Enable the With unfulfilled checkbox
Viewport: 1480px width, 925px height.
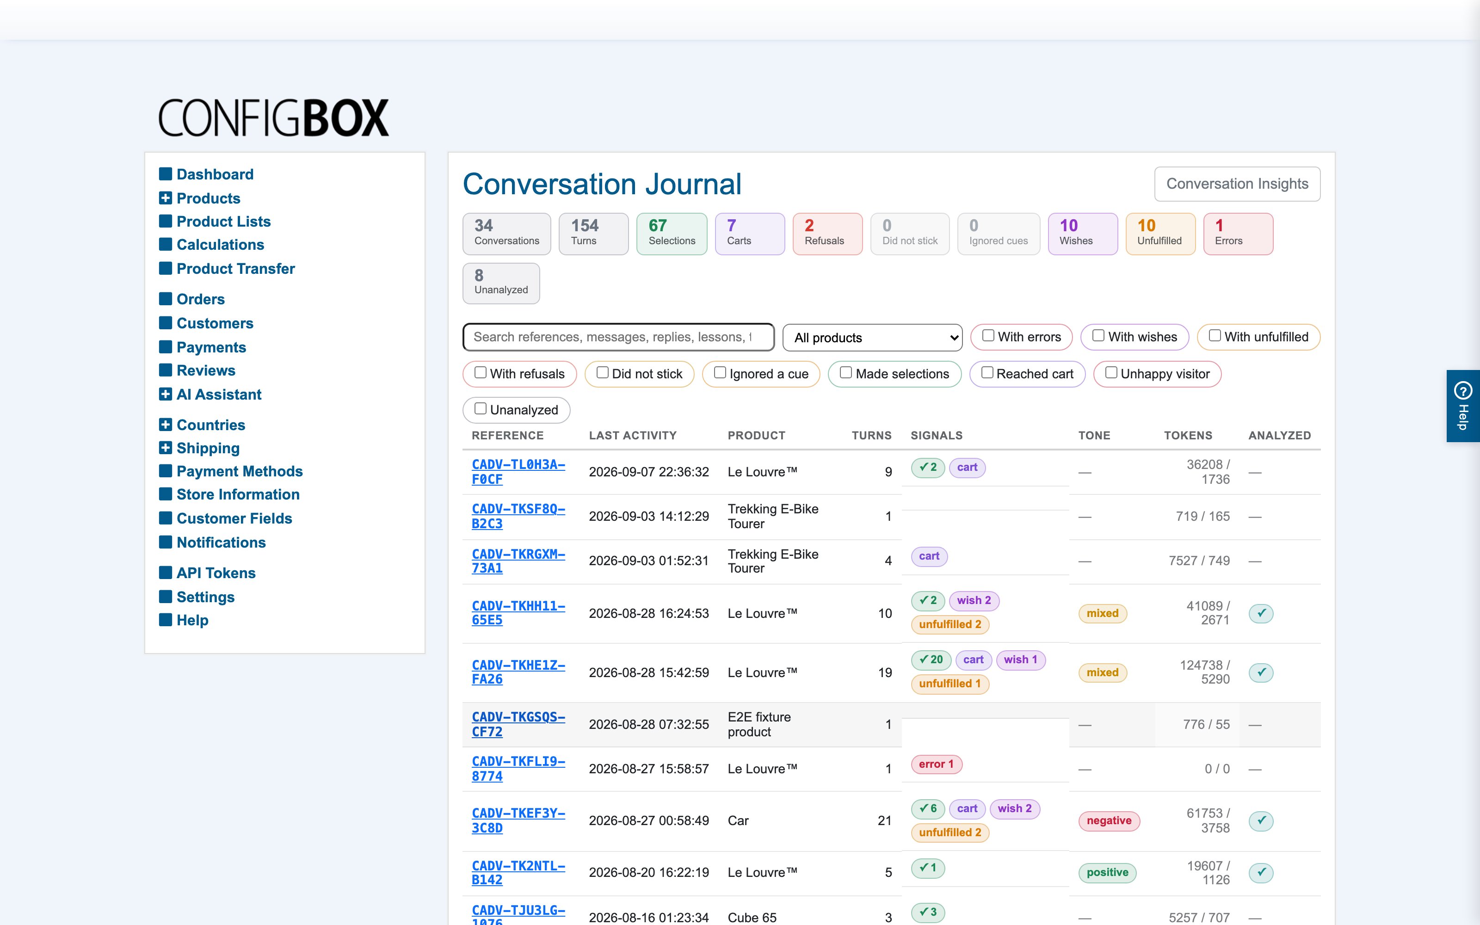tap(1215, 335)
